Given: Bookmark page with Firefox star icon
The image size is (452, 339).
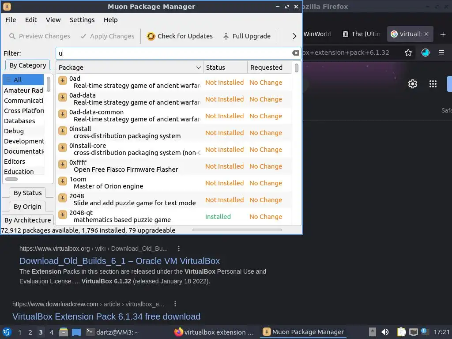Looking at the screenshot, I should tap(408, 53).
